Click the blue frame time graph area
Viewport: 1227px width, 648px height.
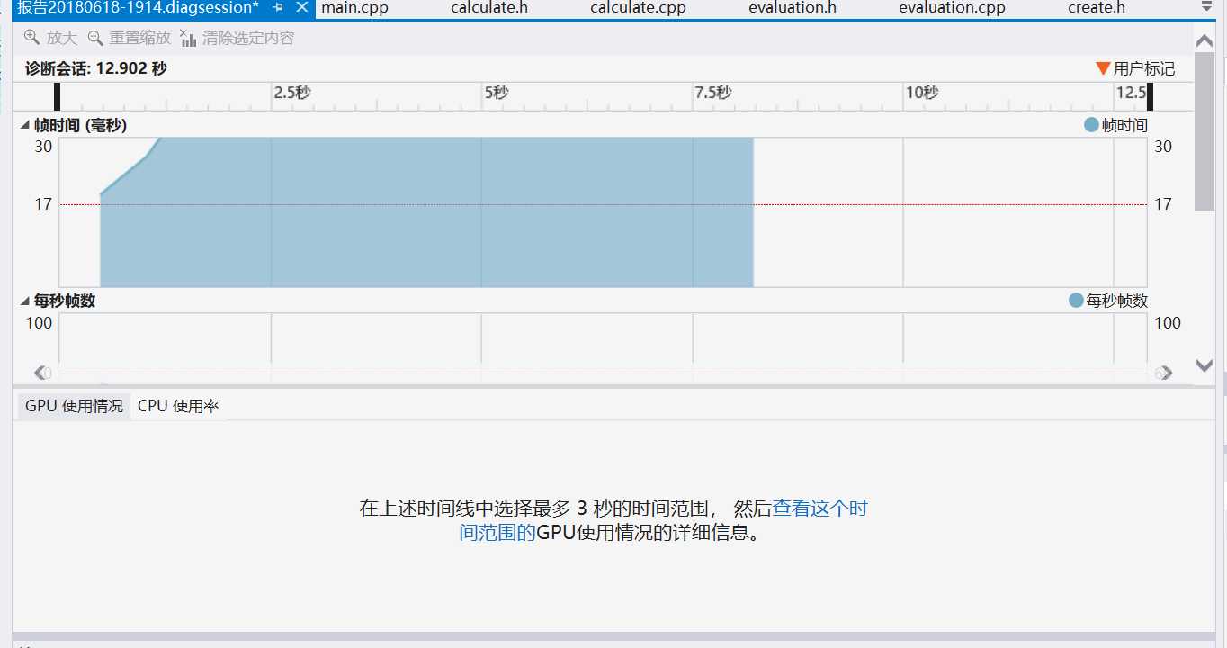point(426,212)
